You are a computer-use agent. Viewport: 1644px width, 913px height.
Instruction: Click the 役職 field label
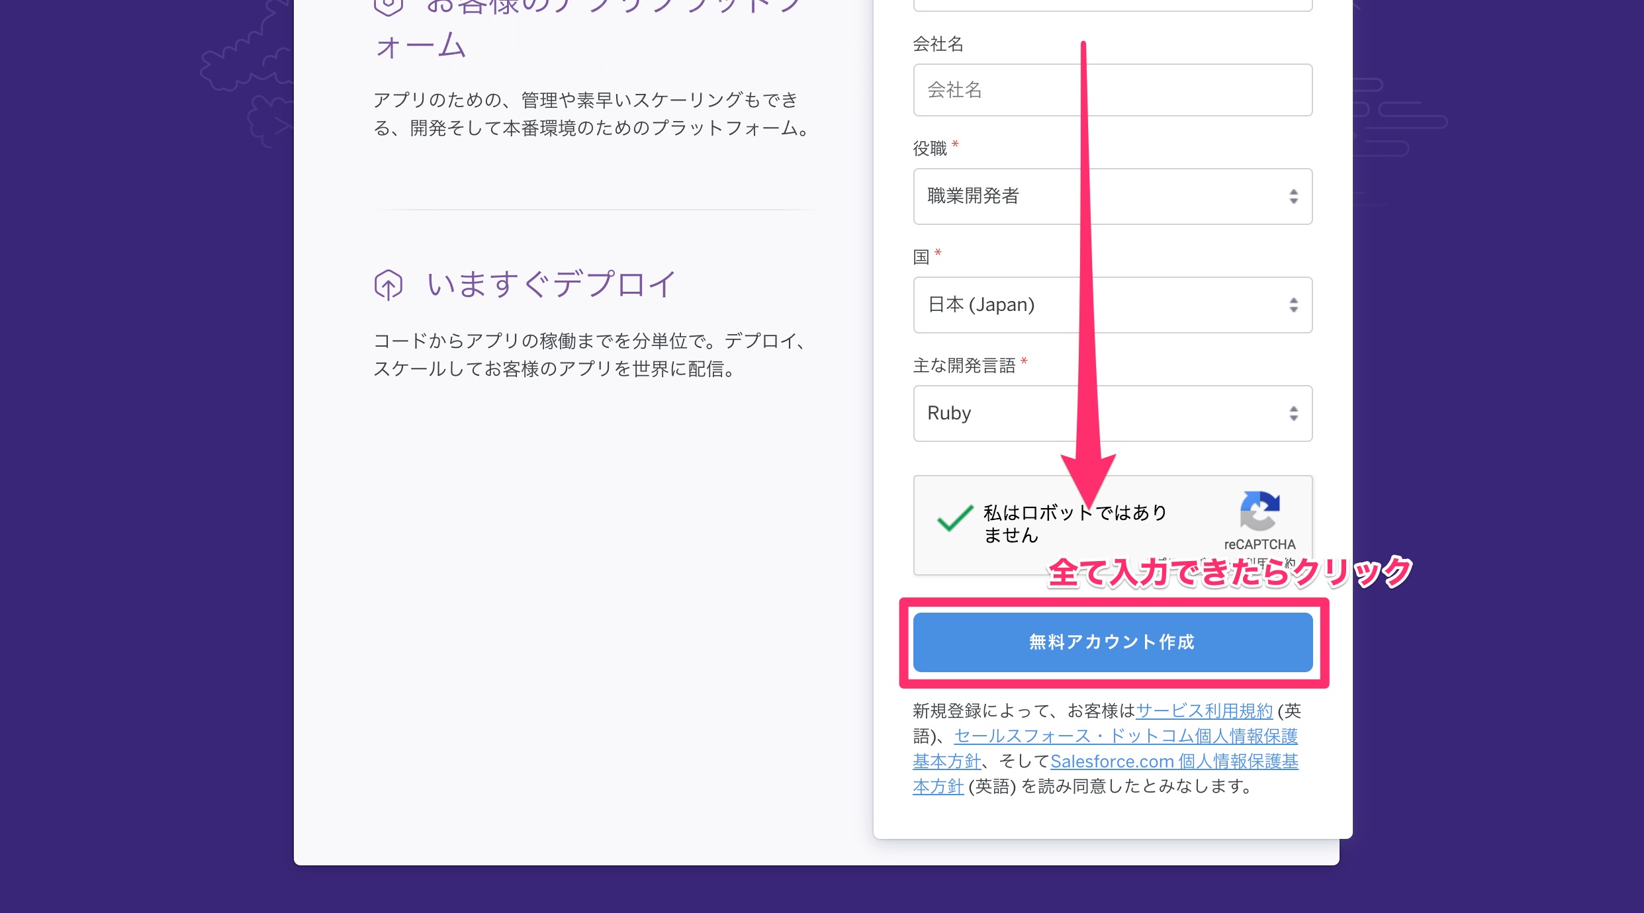(x=930, y=149)
